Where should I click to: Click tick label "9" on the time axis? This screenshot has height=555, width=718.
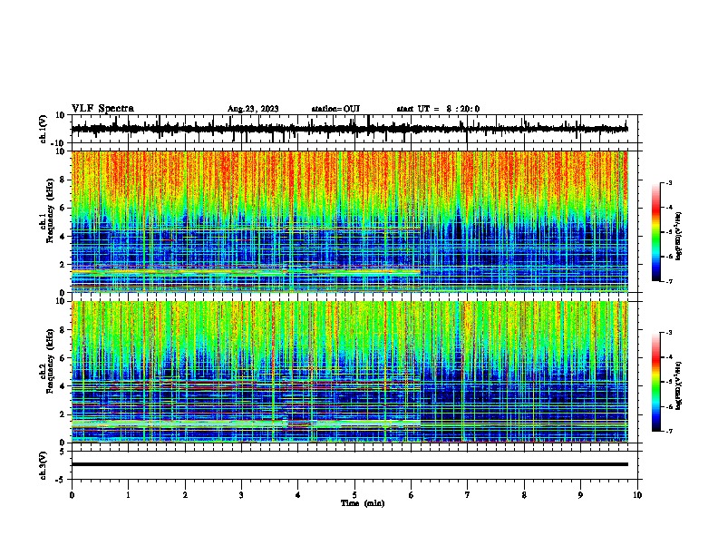point(580,495)
